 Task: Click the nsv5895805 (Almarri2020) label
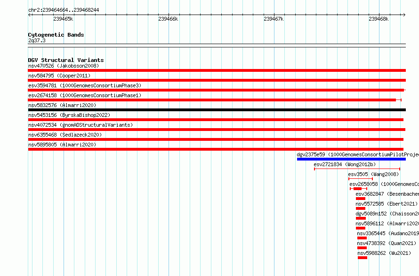tap(62, 145)
